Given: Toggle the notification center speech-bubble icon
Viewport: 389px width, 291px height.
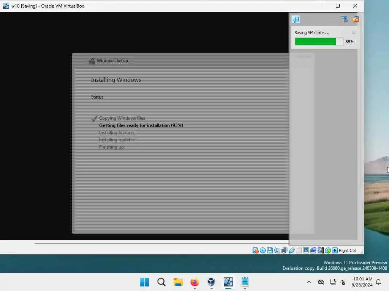Looking at the screenshot, I should [296, 19].
